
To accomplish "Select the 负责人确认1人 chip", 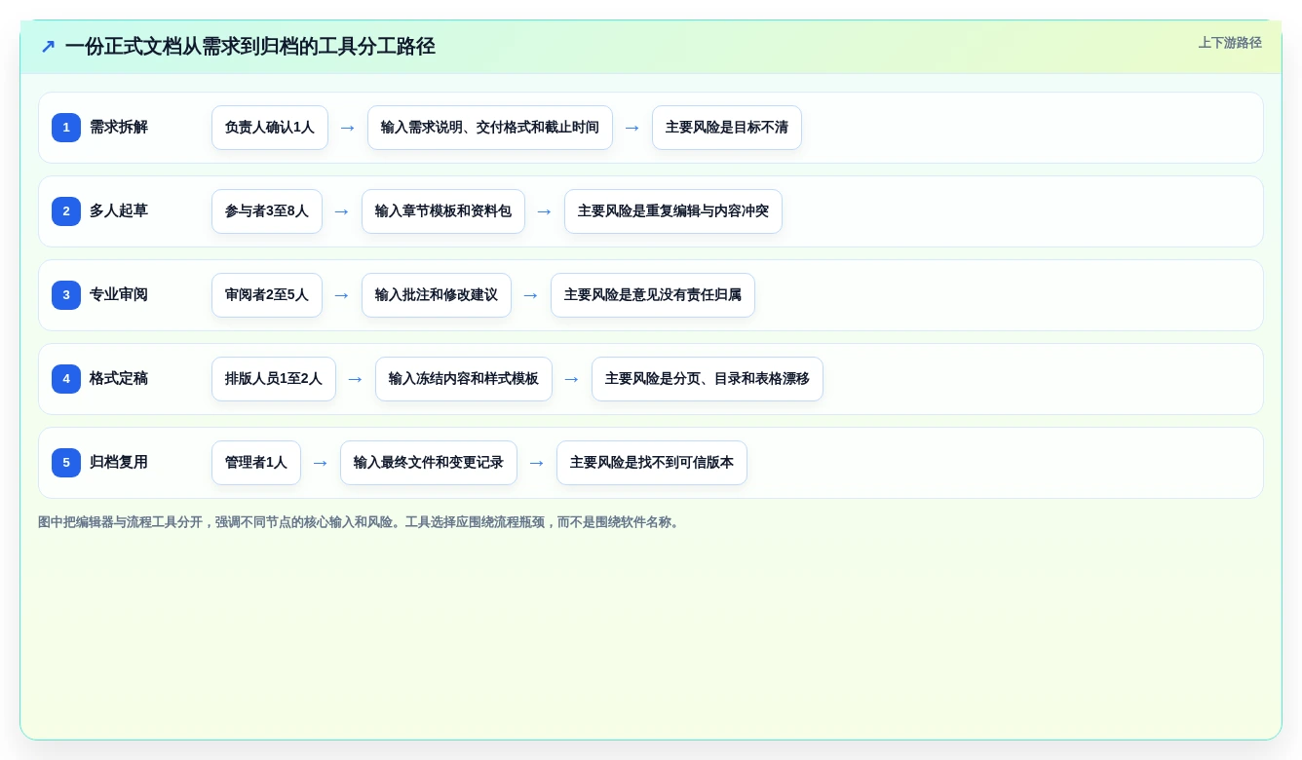I will click(270, 128).
